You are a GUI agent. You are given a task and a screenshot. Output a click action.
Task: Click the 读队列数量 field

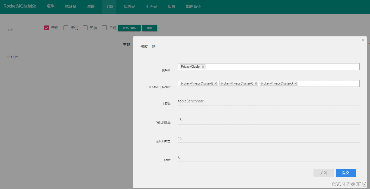click(269, 139)
